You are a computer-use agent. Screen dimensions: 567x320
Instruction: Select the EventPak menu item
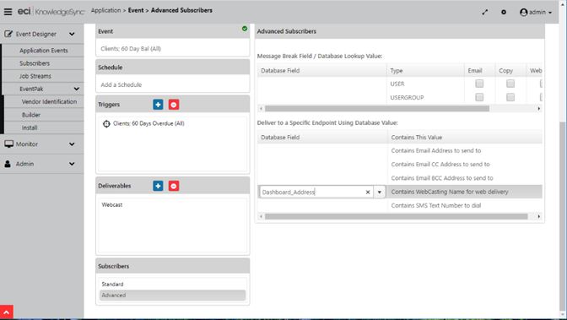[x=31, y=89]
